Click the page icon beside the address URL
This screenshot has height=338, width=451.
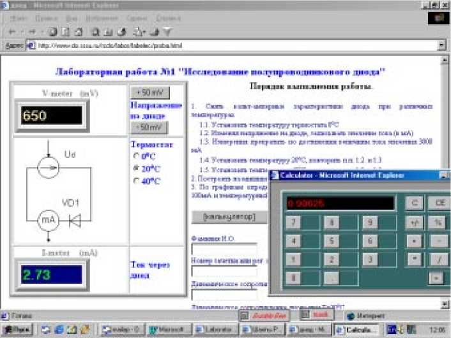(x=31, y=45)
